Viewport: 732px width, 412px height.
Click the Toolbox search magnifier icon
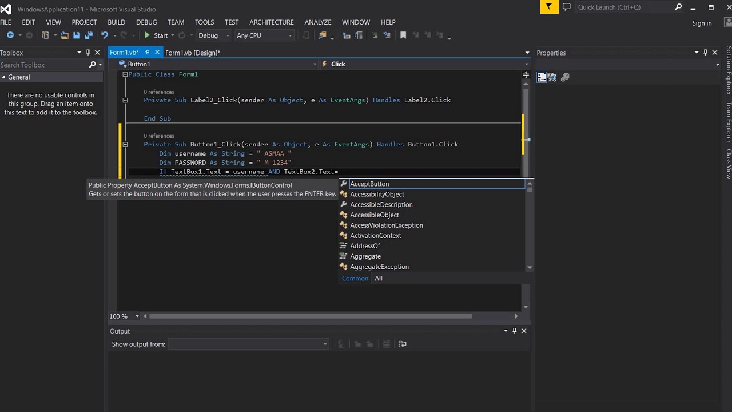pos(92,65)
